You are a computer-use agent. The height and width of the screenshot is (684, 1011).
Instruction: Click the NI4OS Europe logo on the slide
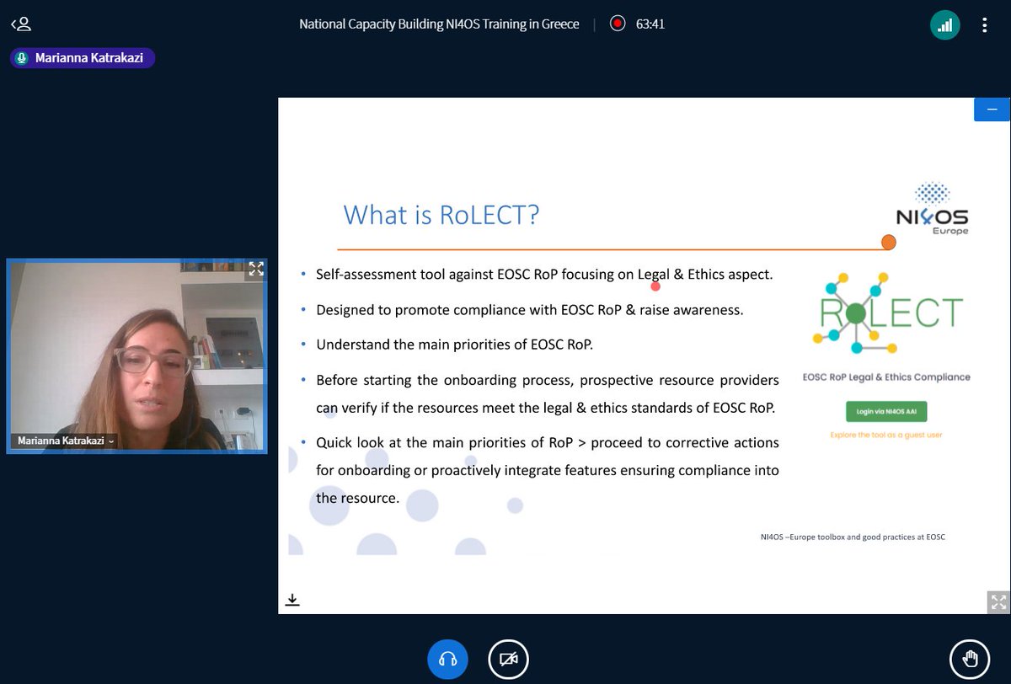[x=931, y=209]
